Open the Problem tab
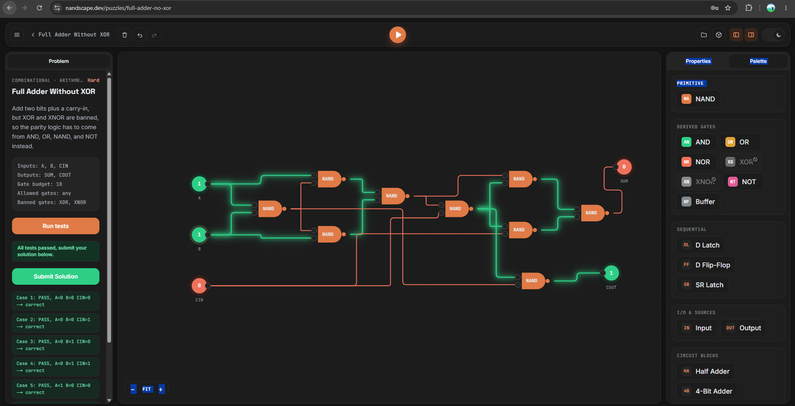 pos(59,61)
